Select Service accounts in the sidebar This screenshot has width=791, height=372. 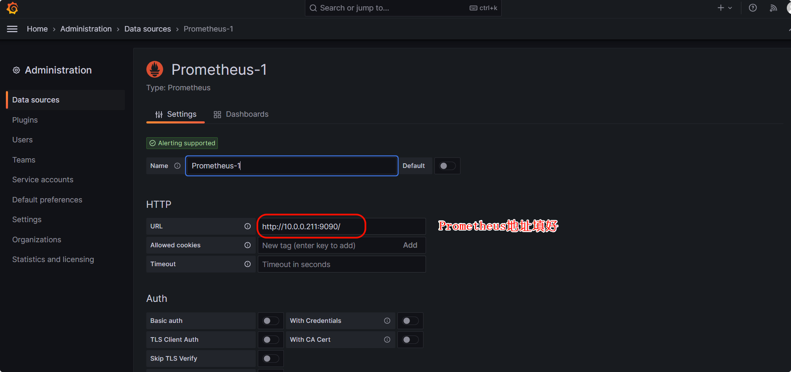42,180
